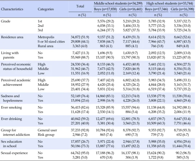Click the cell '8,133 (46.5)'

(106, 64)
